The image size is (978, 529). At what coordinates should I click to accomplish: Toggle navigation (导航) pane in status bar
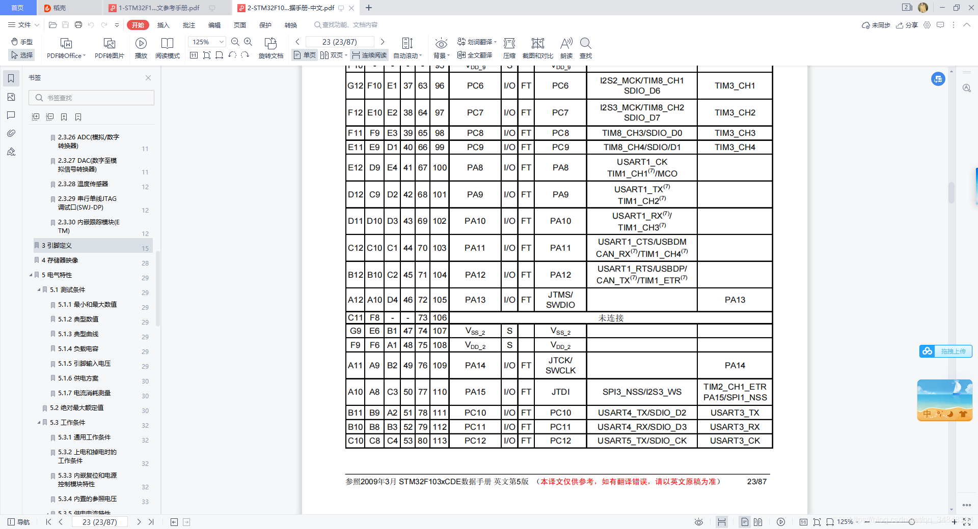19,522
